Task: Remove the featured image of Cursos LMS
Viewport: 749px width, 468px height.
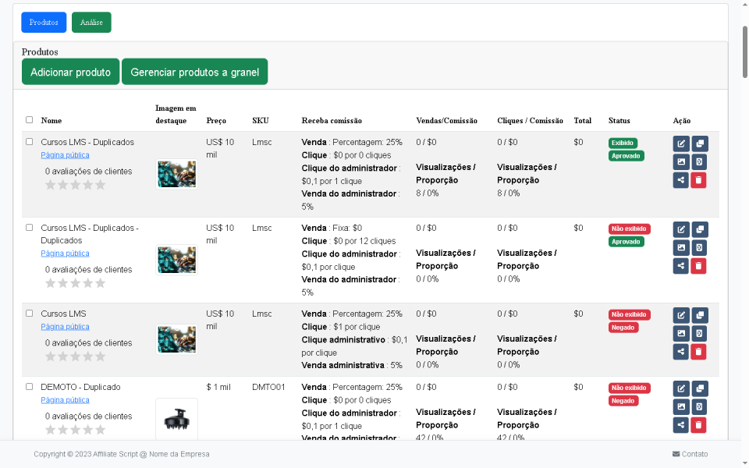Action: (699, 333)
